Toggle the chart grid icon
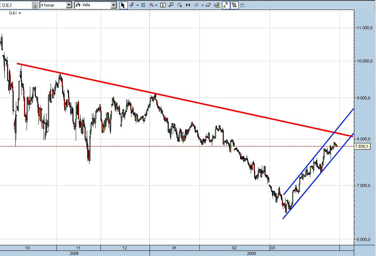The height and width of the screenshot is (256, 376). (x=143, y=5)
